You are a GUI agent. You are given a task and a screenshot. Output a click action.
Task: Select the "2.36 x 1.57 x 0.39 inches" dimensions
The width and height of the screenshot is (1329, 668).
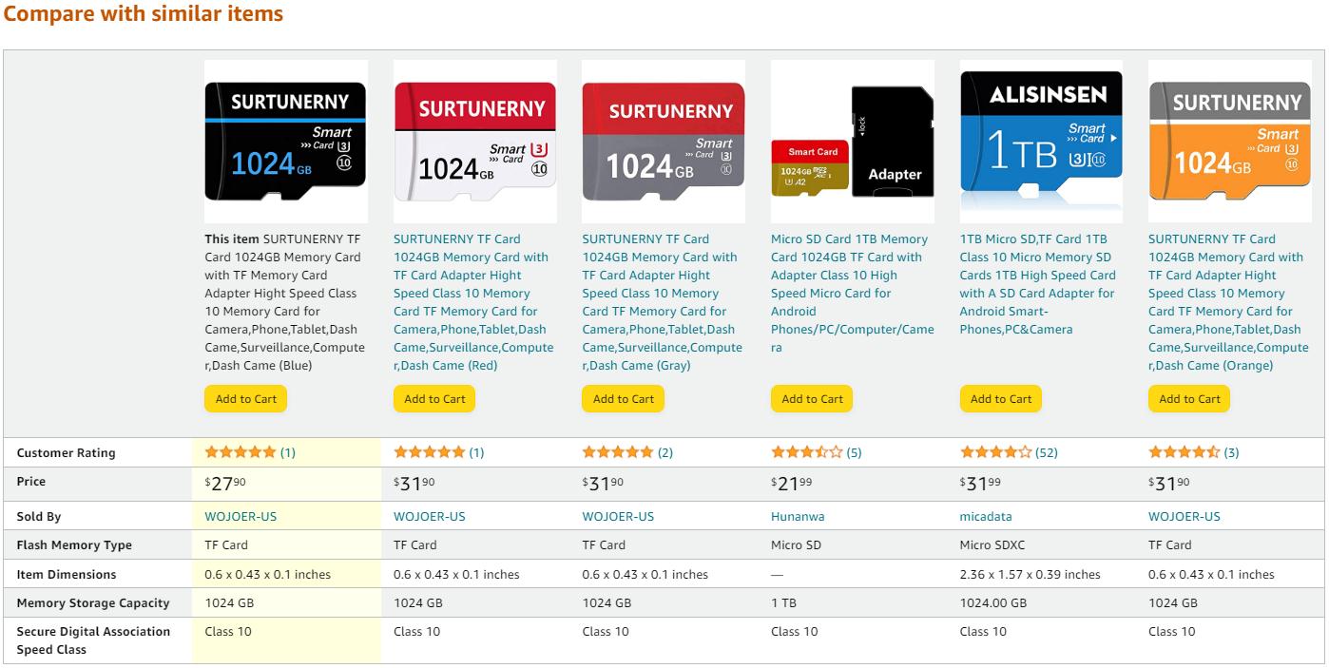pyautogui.click(x=1030, y=575)
